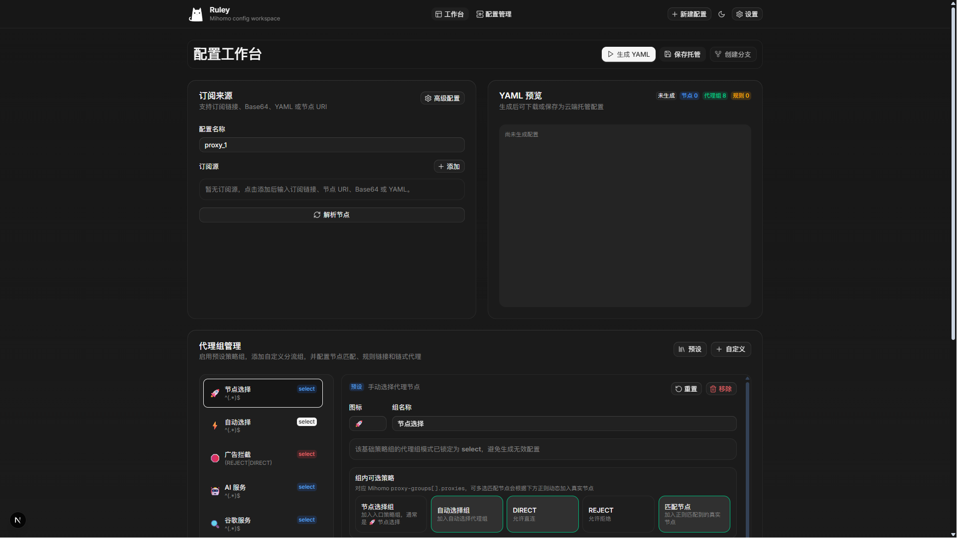957x538 pixels.
Task: Click the YAML preview area
Action: click(625, 215)
